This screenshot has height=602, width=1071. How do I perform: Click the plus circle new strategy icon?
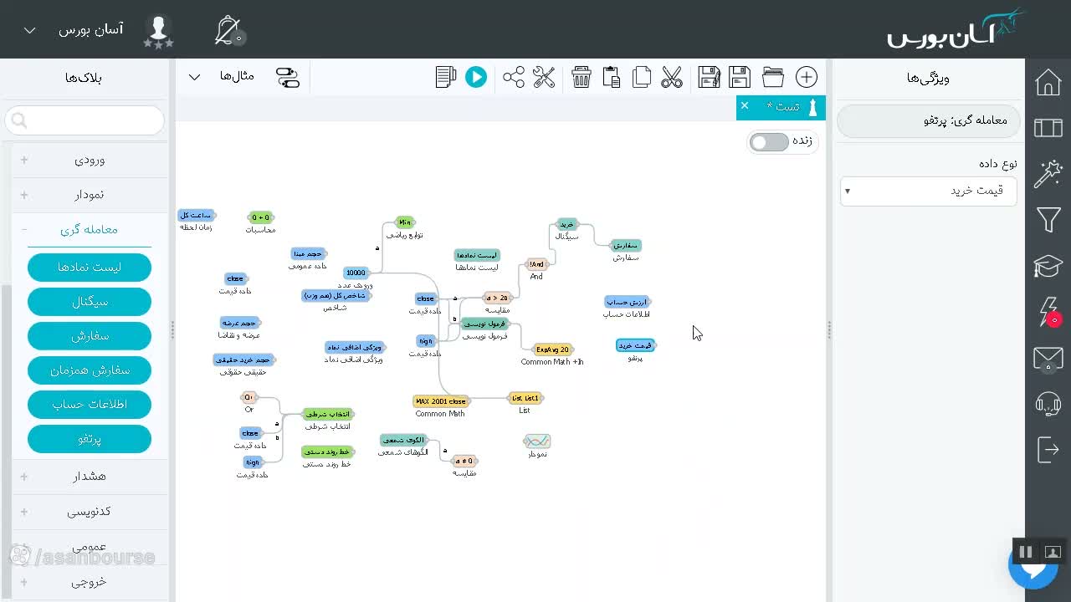click(807, 77)
